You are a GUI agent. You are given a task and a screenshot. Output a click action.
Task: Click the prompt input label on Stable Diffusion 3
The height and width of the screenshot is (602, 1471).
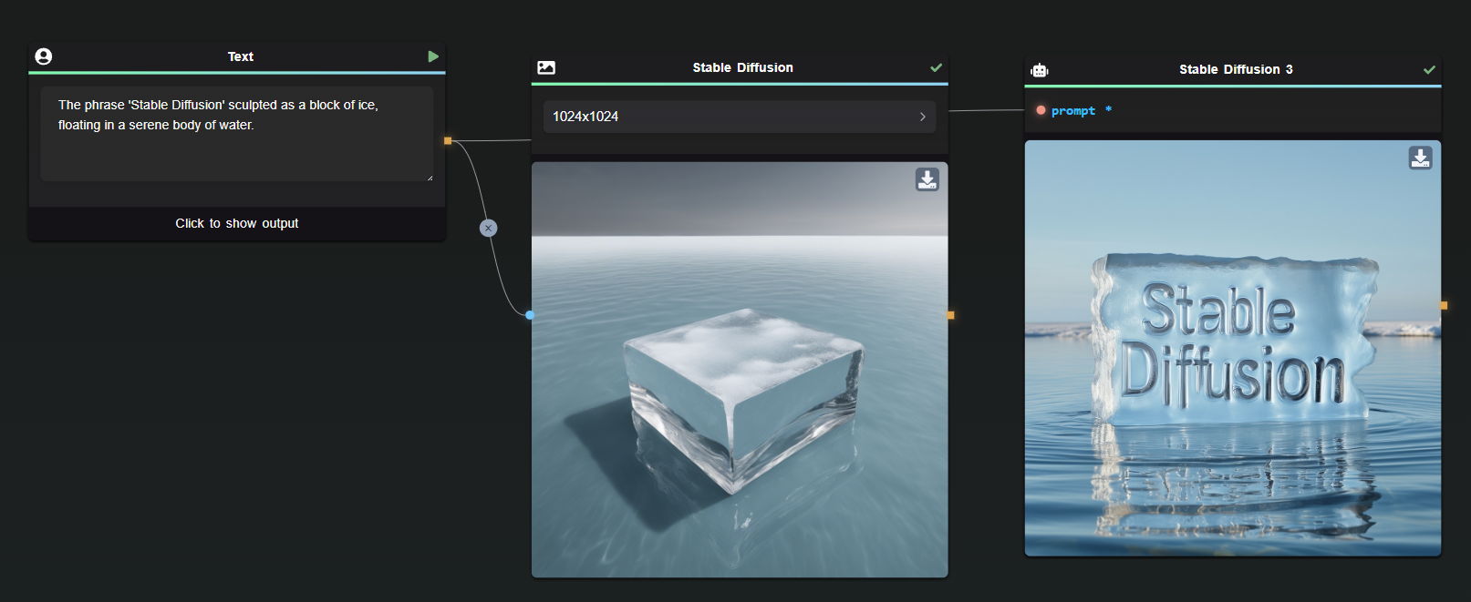click(1072, 110)
